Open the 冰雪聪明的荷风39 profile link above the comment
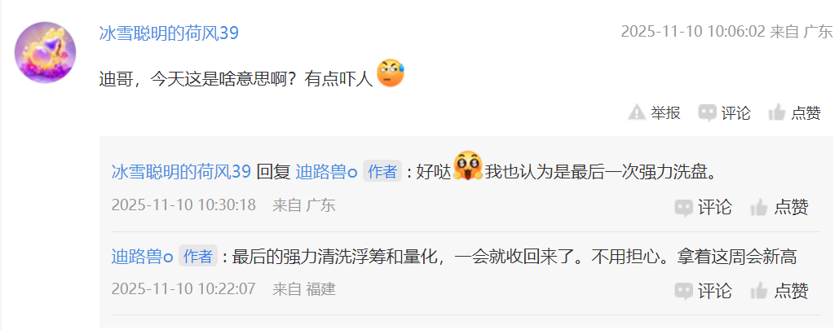 [169, 33]
